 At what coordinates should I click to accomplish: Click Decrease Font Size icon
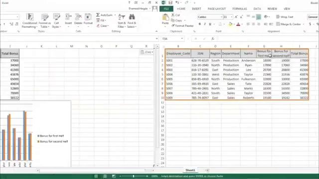click(x=241, y=17)
